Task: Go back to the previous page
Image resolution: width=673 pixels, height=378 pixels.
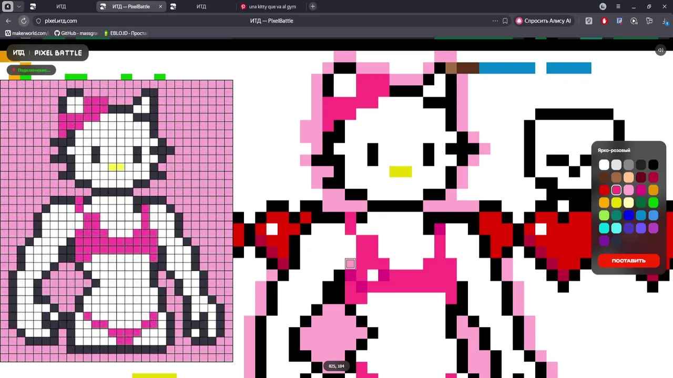Action: [8, 21]
